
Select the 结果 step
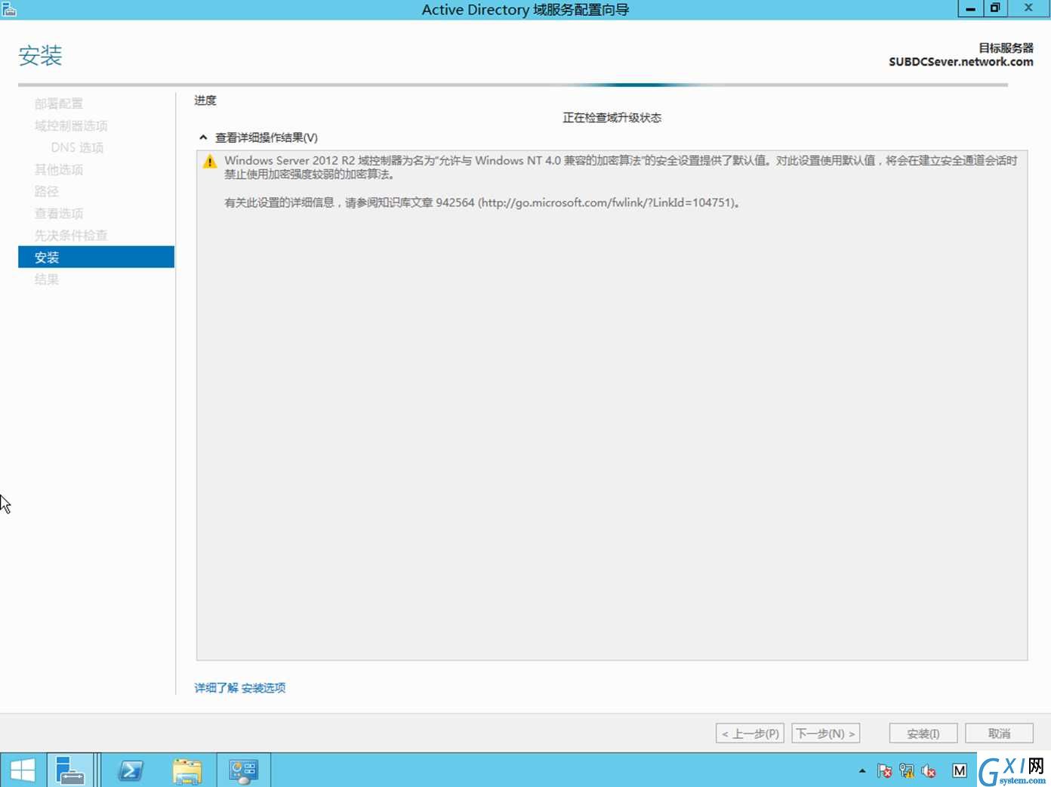pos(46,279)
